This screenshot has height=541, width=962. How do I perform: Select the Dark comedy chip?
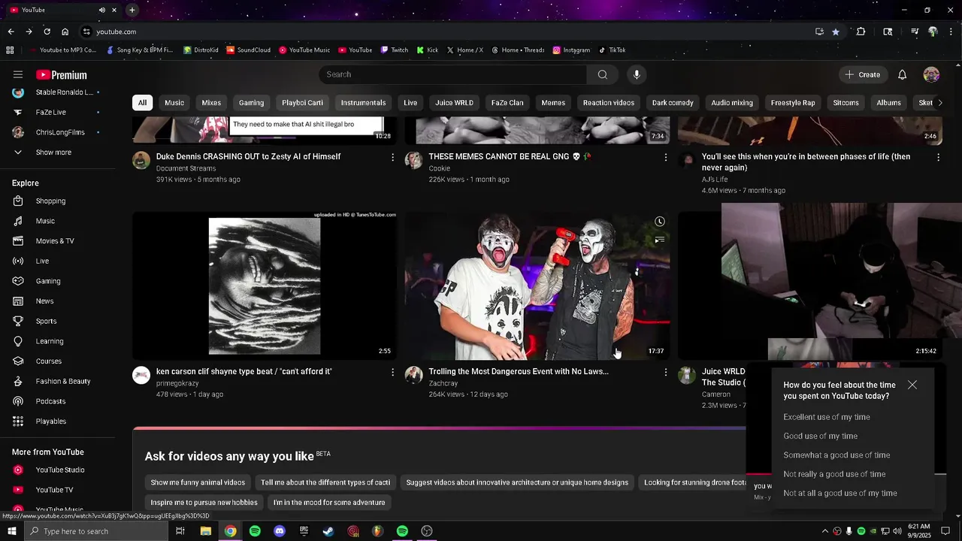(673, 103)
